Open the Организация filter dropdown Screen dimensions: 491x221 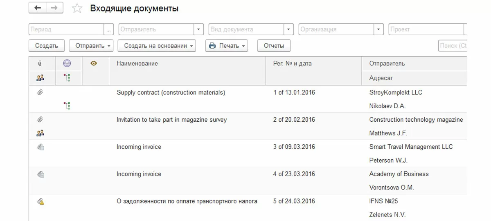pyautogui.click(x=379, y=29)
